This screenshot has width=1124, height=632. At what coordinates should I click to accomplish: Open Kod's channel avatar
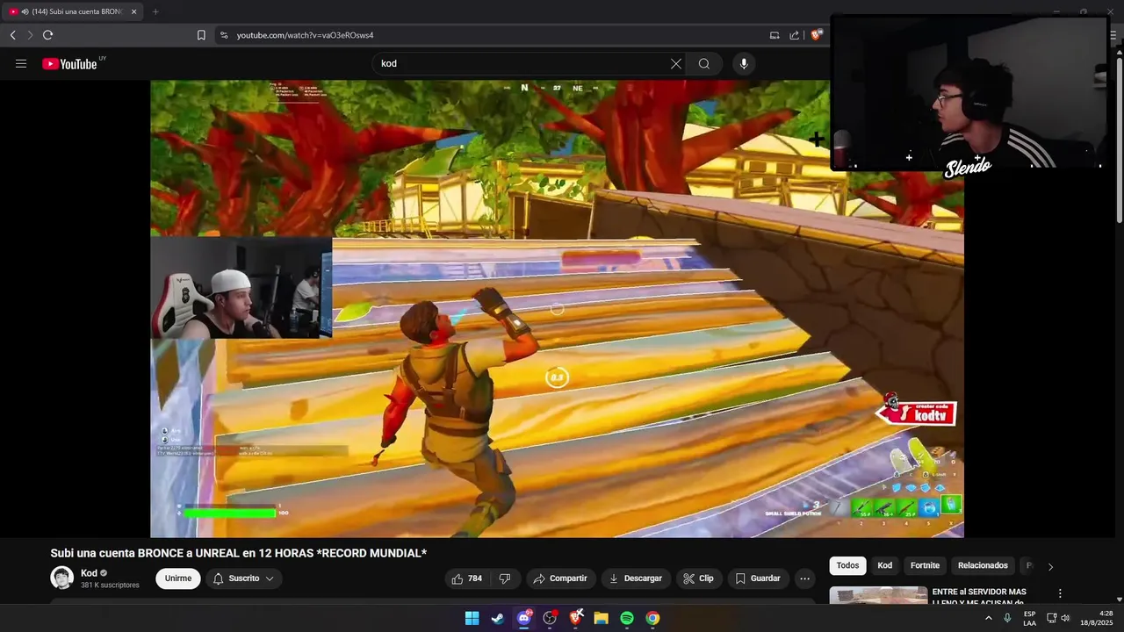(61, 578)
